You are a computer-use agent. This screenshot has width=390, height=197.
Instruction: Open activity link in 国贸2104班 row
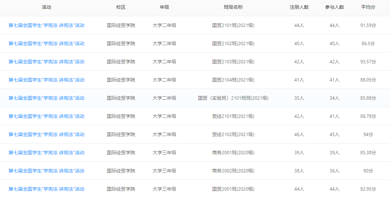[x=47, y=80]
